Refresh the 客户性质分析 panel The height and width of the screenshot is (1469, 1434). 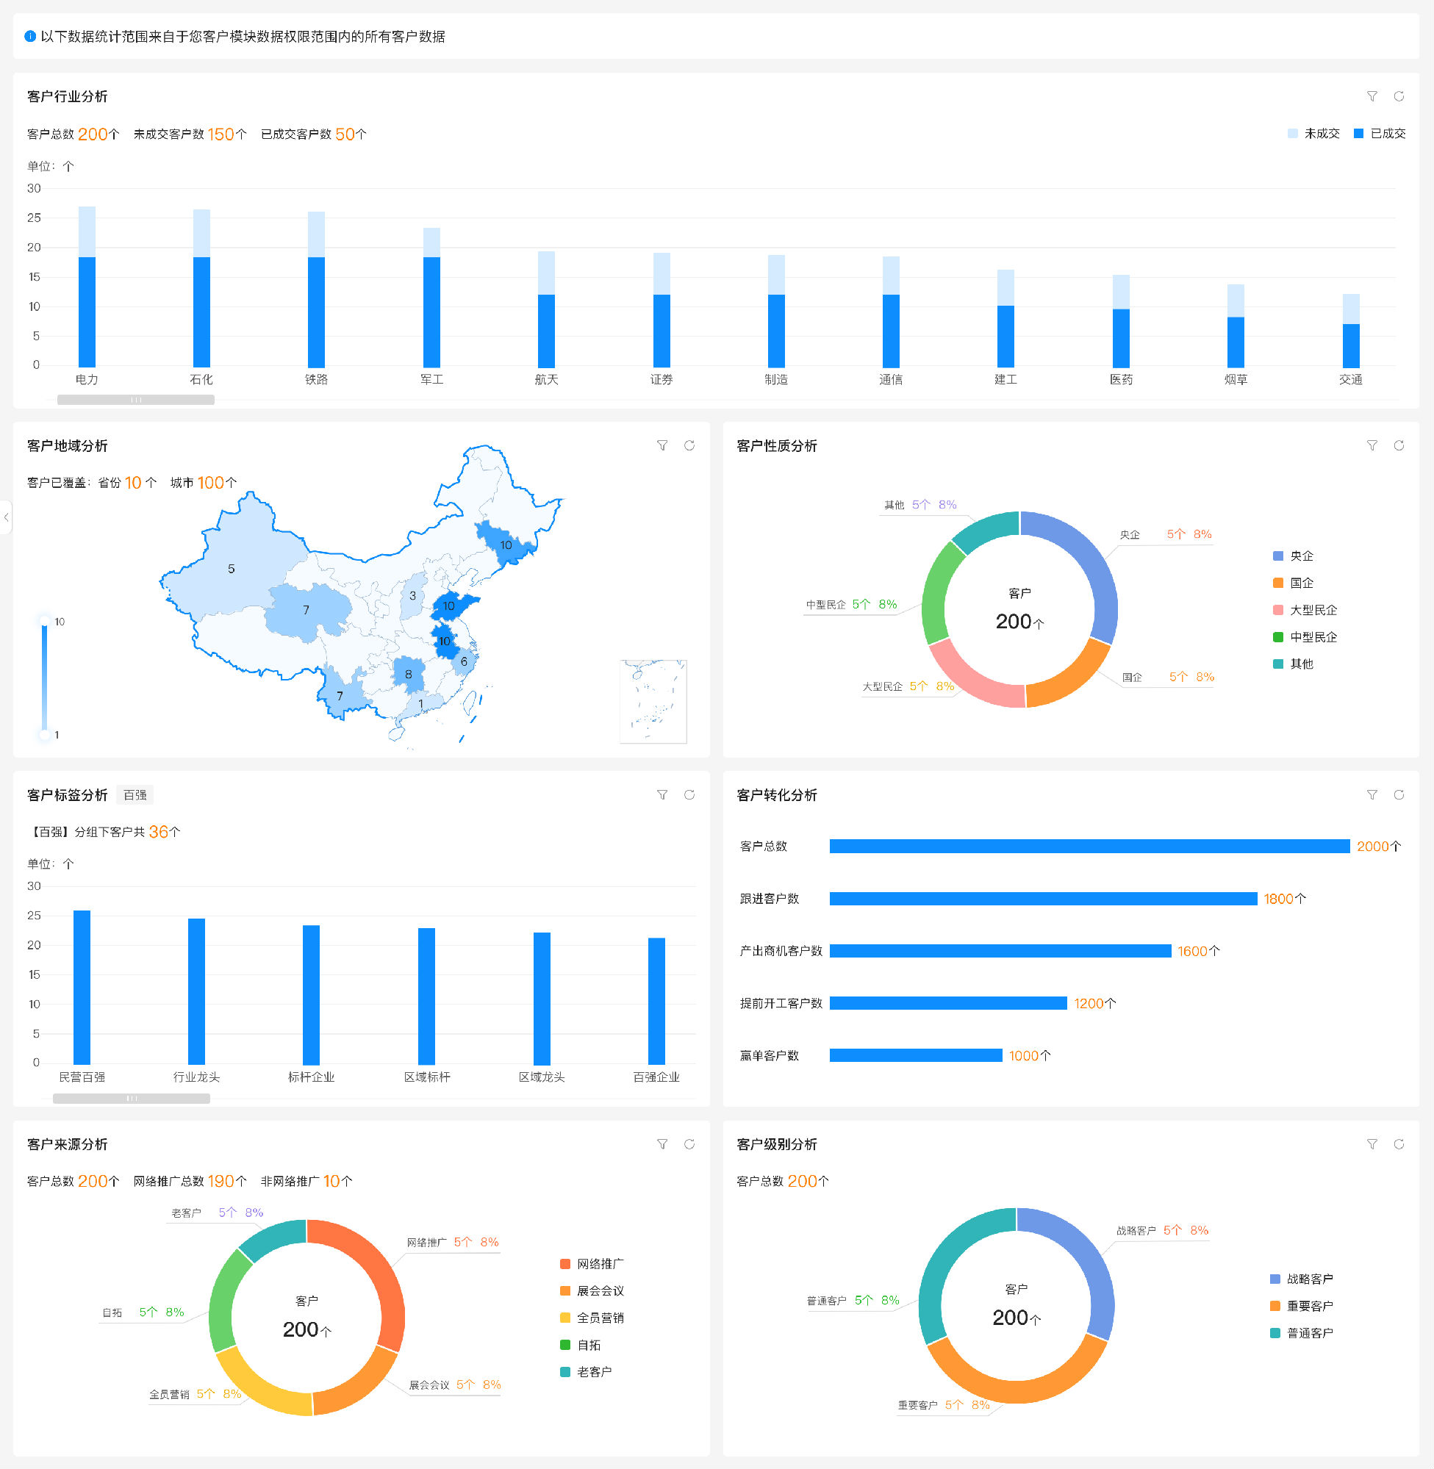[1399, 446]
